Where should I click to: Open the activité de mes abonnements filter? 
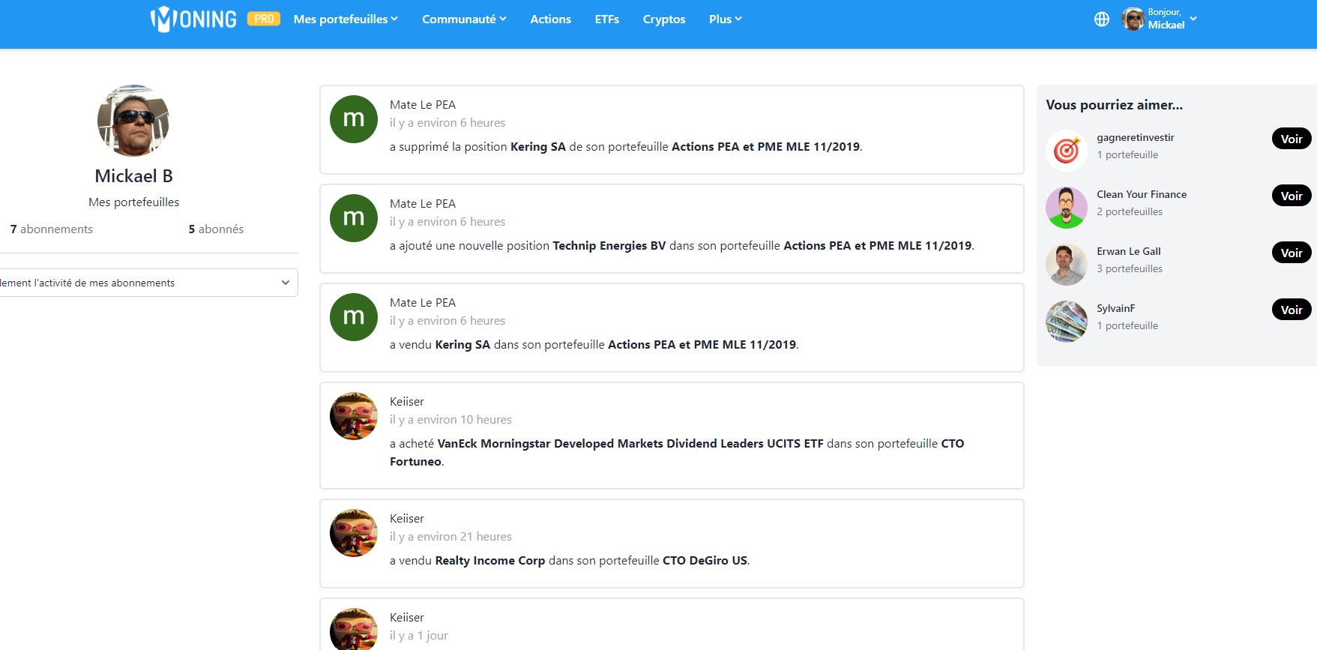[x=148, y=283]
